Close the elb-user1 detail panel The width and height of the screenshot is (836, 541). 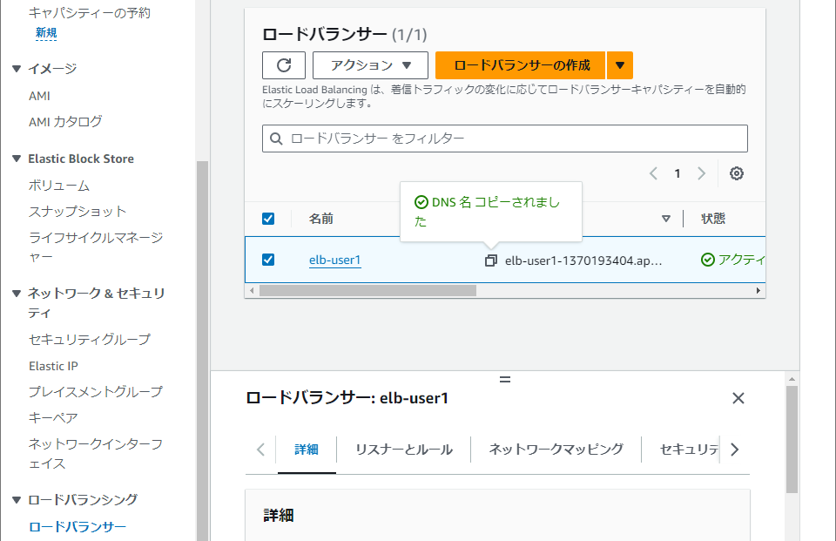point(738,398)
